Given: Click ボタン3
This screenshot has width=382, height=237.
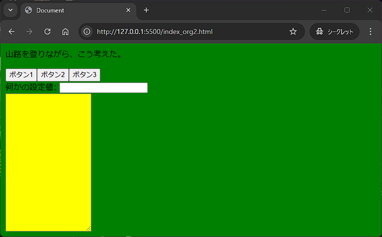Looking at the screenshot, I should point(84,75).
